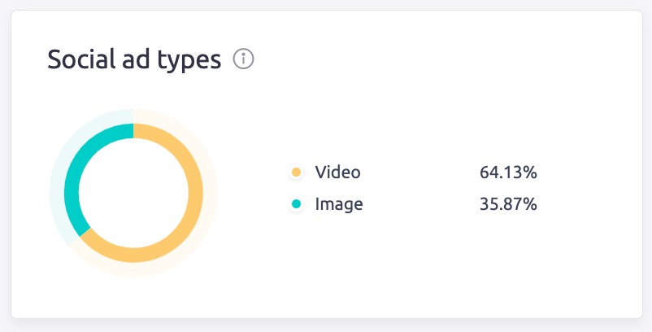This screenshot has height=332, width=652.
Task: Select the Video legend label
Action: [x=337, y=173]
